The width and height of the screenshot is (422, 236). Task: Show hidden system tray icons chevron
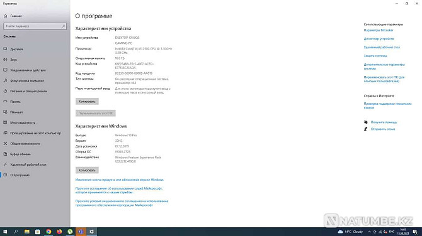point(369,232)
